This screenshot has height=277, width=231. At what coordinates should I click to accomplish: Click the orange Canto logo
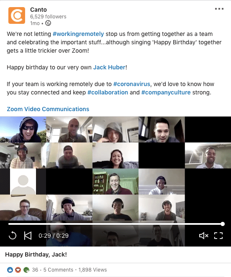pyautogui.click(x=17, y=15)
